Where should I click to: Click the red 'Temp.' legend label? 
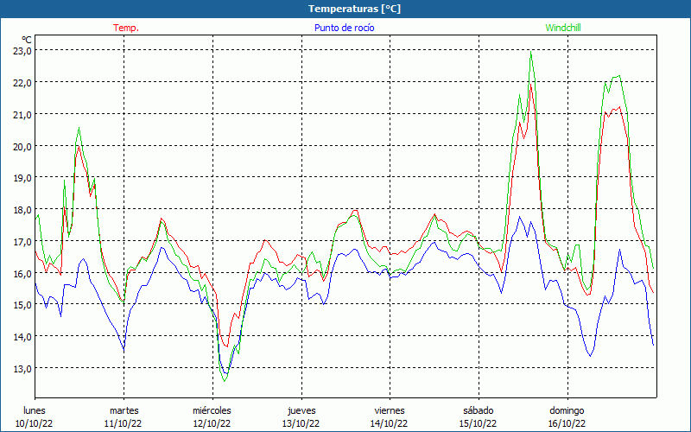(x=126, y=28)
